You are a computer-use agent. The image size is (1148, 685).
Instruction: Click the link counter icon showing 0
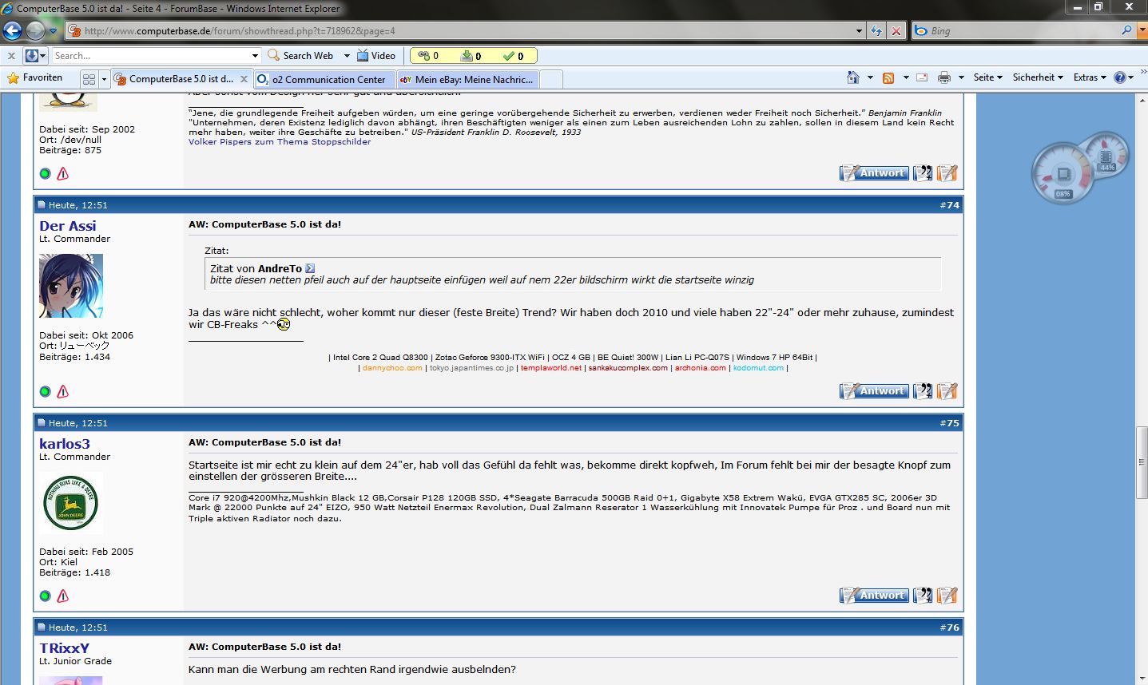point(429,56)
